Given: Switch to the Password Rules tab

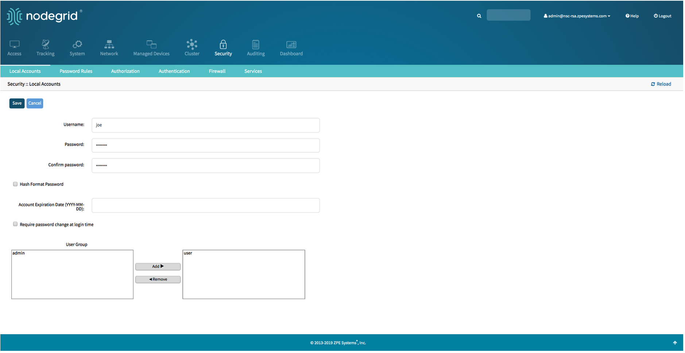Looking at the screenshot, I should click(x=76, y=71).
